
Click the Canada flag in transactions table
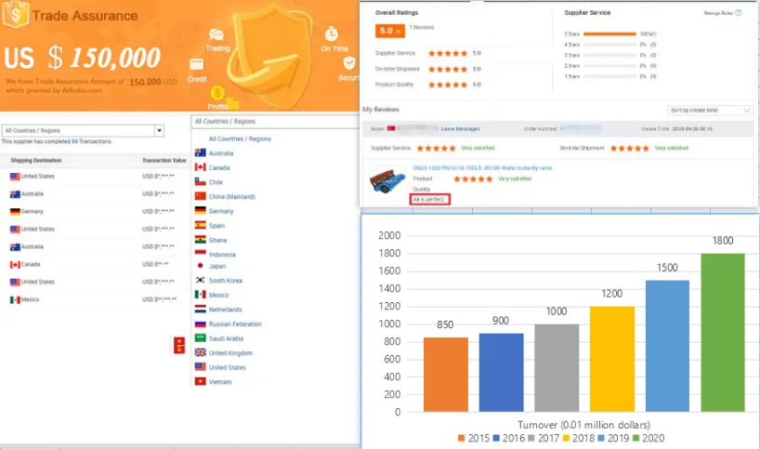coord(15,265)
